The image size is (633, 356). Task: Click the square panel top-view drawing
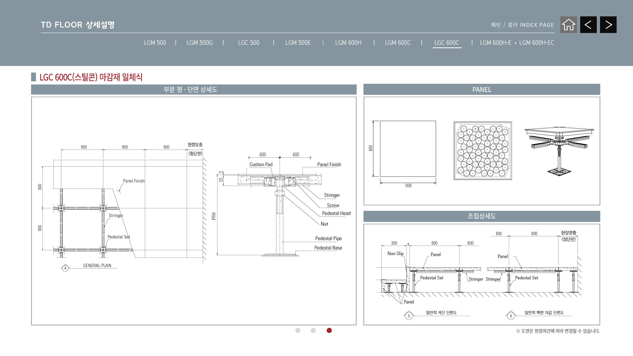coord(408,149)
